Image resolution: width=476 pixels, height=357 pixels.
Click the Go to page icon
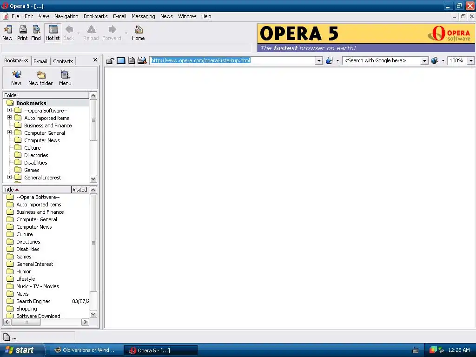(x=329, y=61)
